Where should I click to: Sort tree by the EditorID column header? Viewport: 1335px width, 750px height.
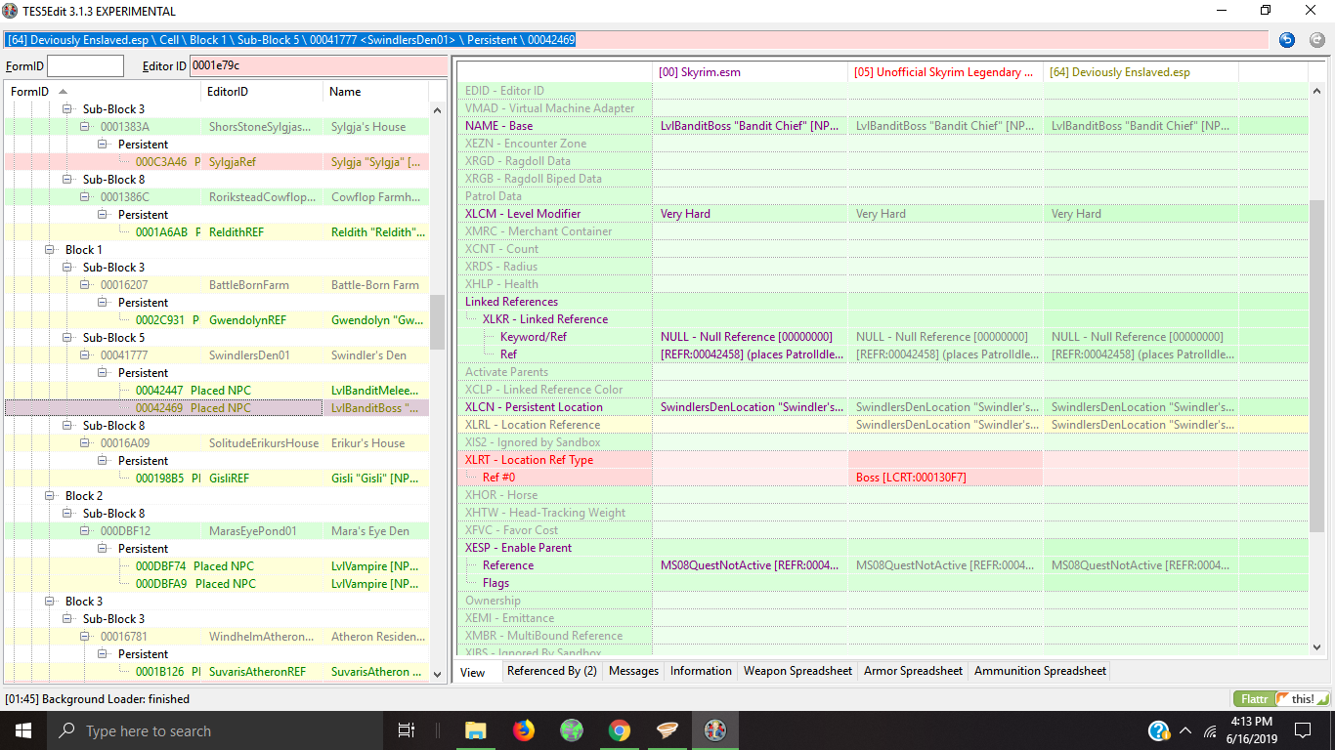point(262,92)
